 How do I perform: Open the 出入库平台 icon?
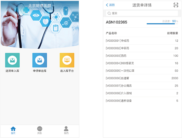[67, 60]
